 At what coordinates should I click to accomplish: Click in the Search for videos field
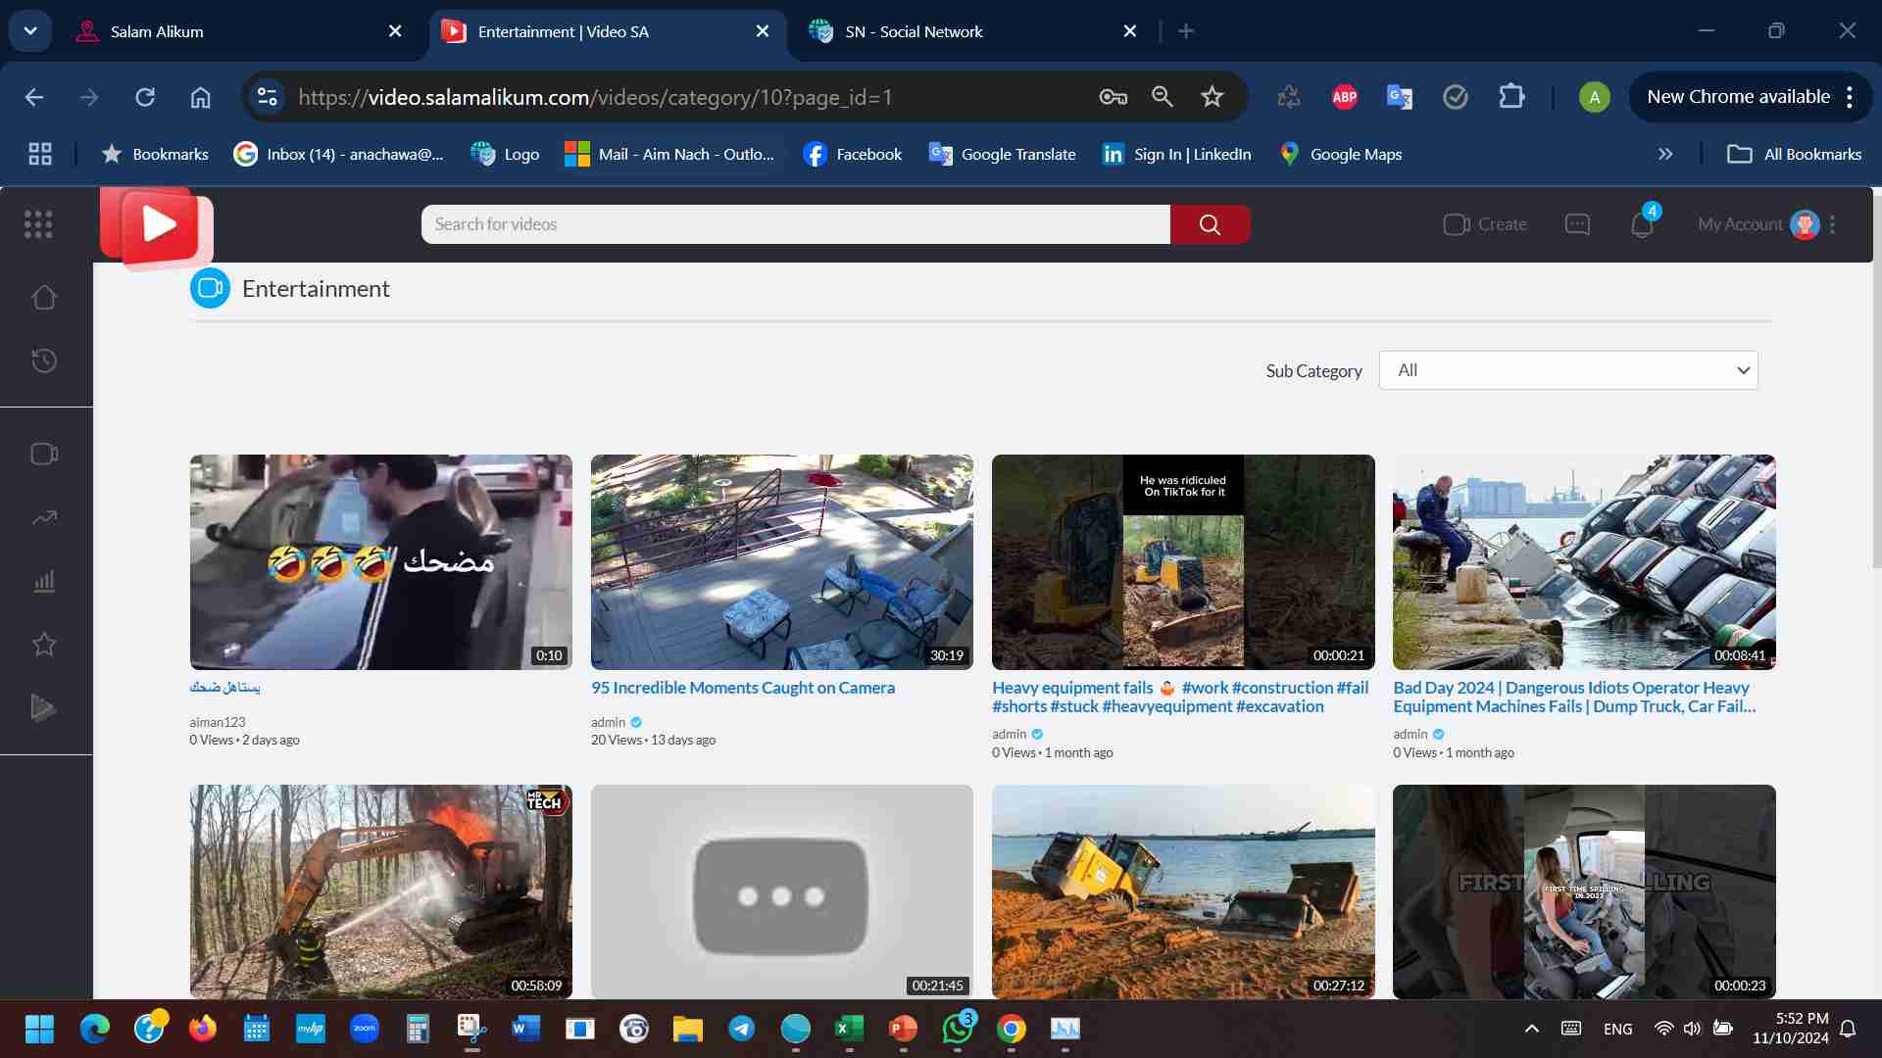click(795, 224)
